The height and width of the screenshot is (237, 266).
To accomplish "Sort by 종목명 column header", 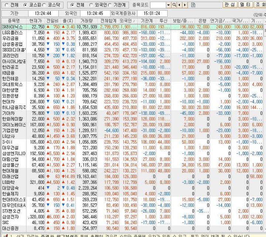I will pos(14,21).
